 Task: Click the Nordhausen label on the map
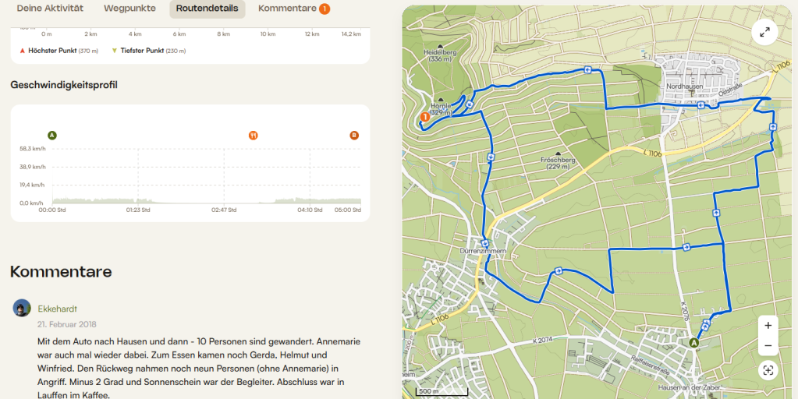685,86
